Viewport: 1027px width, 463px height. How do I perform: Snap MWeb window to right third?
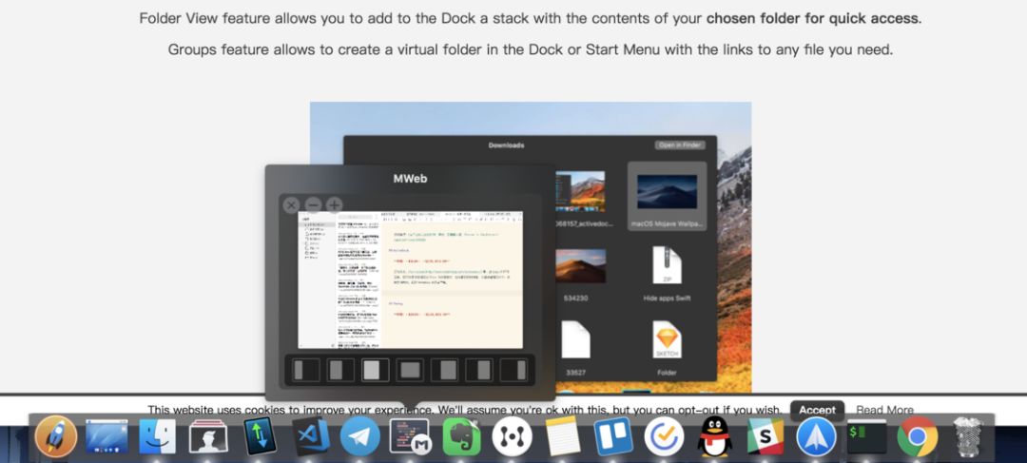(514, 370)
